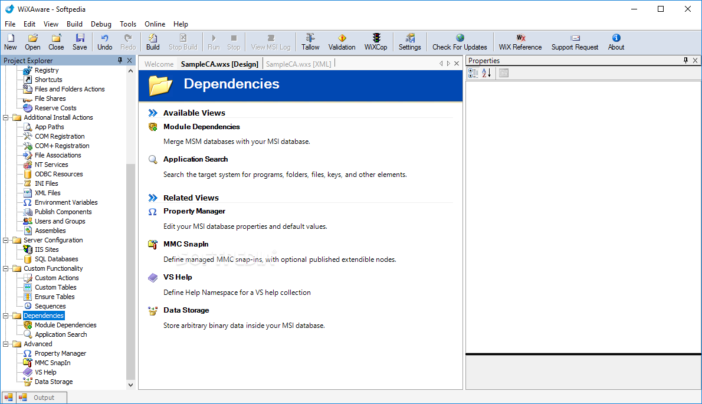
Task: Collapse the Additional Install Actions node
Action: tap(6, 118)
